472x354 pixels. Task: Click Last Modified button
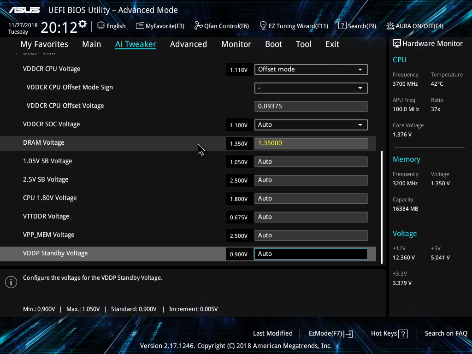click(273, 334)
